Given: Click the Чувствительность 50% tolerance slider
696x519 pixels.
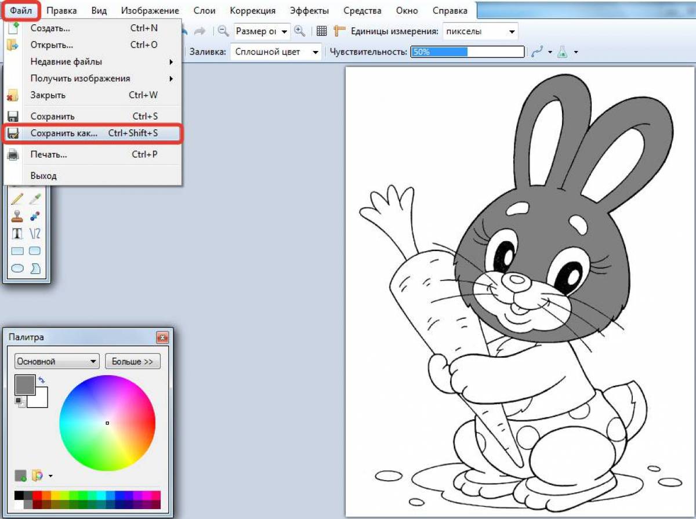Looking at the screenshot, I should pos(467,52).
